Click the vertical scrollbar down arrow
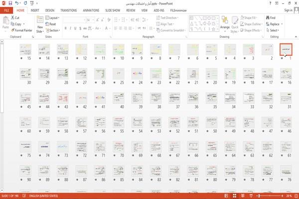 coord(2,190)
